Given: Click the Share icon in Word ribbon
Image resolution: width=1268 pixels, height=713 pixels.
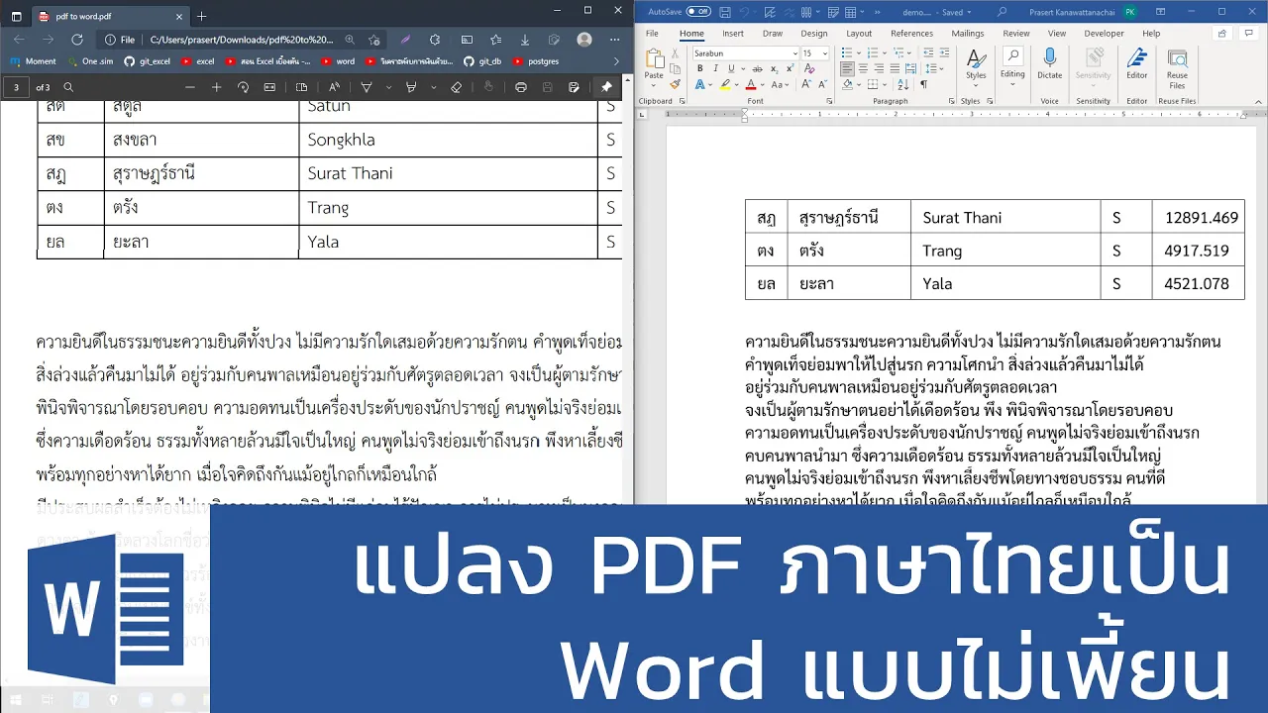Looking at the screenshot, I should click(x=1222, y=33).
